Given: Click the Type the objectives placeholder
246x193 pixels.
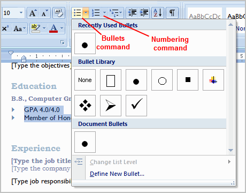Looking at the screenshot, I should point(41,65).
